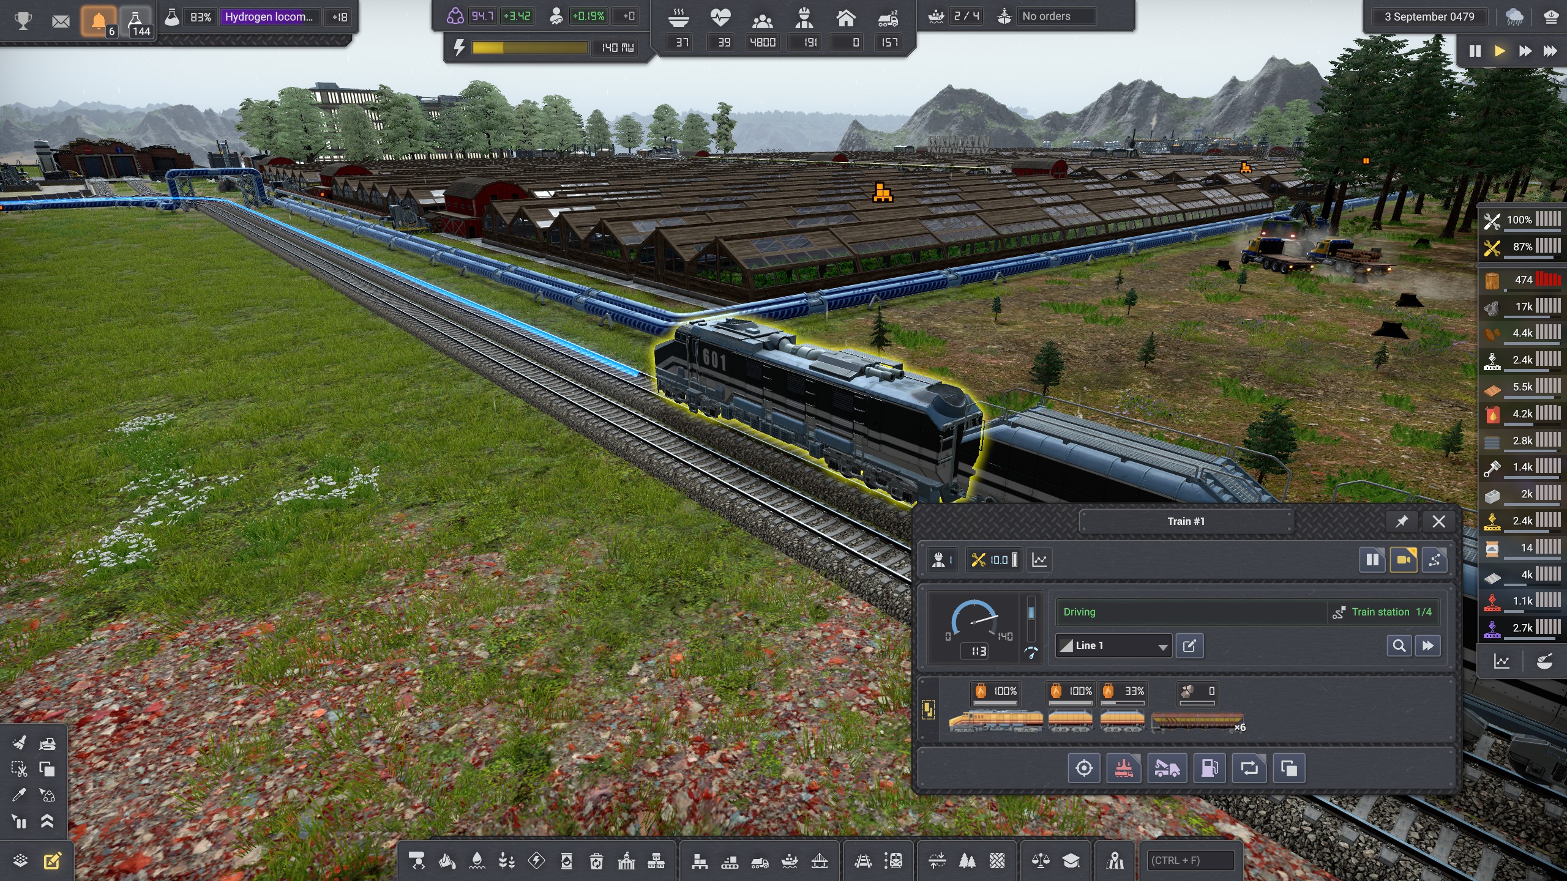Select the upgrade double-chevron tool
The height and width of the screenshot is (881, 1567).
click(x=47, y=821)
